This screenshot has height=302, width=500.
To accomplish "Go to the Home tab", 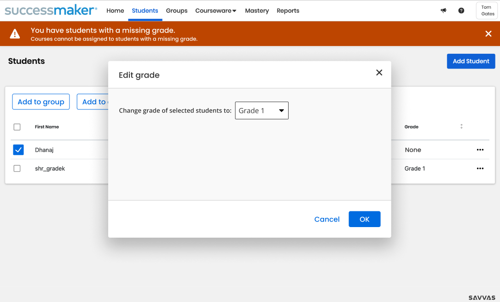I will point(115,11).
